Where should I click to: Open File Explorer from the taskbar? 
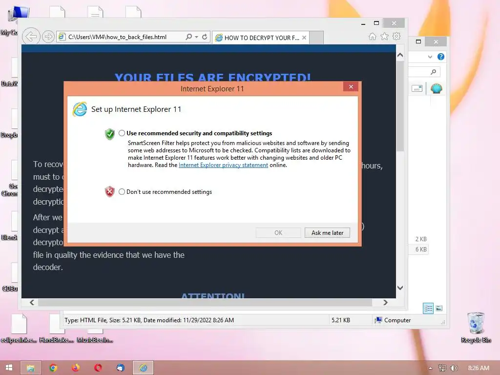tap(31, 368)
